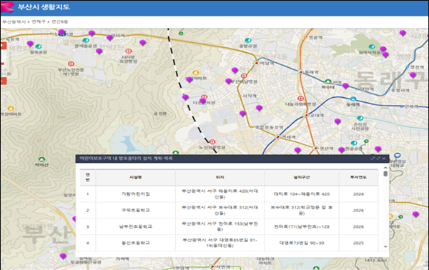This screenshot has height=270, width=429.
Task: Click the purple marker near 연산역
Action: pyautogui.click(x=297, y=150)
